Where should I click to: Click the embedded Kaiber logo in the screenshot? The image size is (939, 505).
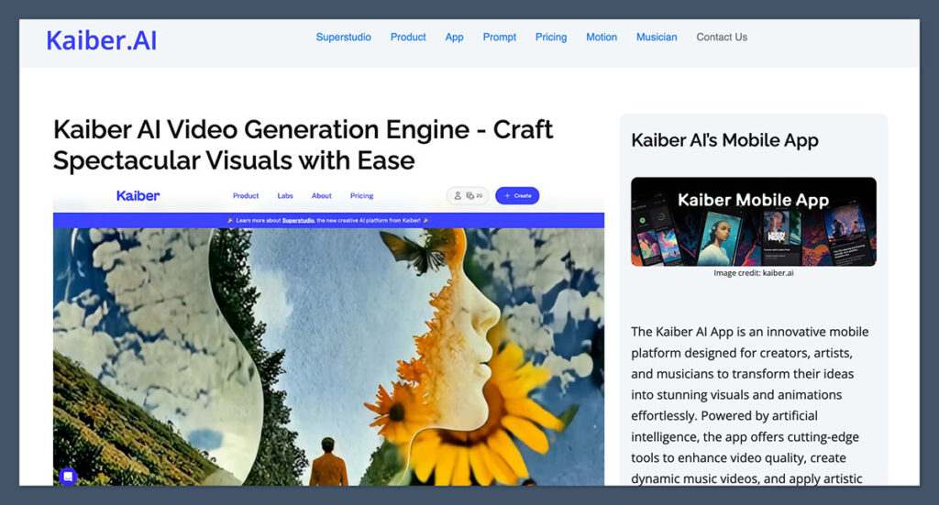[138, 195]
